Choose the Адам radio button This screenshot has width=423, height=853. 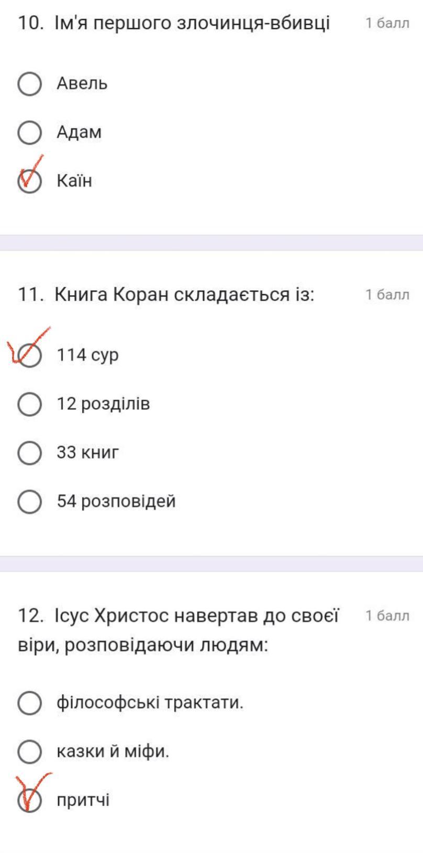pos(29,132)
